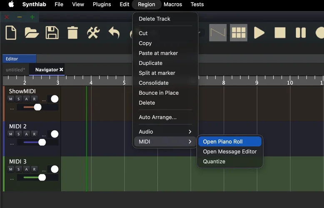Open the Tests menu
The height and width of the screenshot is (208, 324).
tap(197, 4)
